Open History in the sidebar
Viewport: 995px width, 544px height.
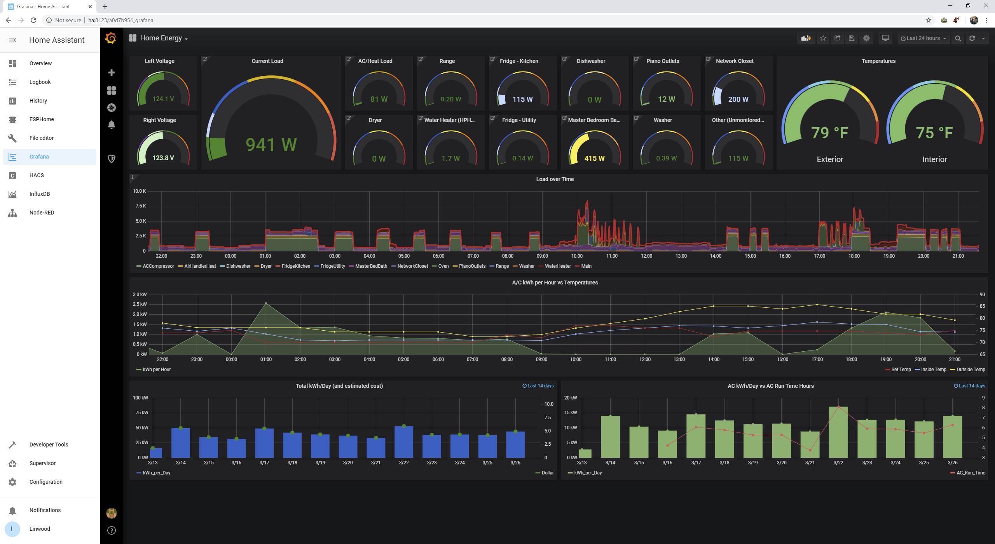click(x=50, y=101)
